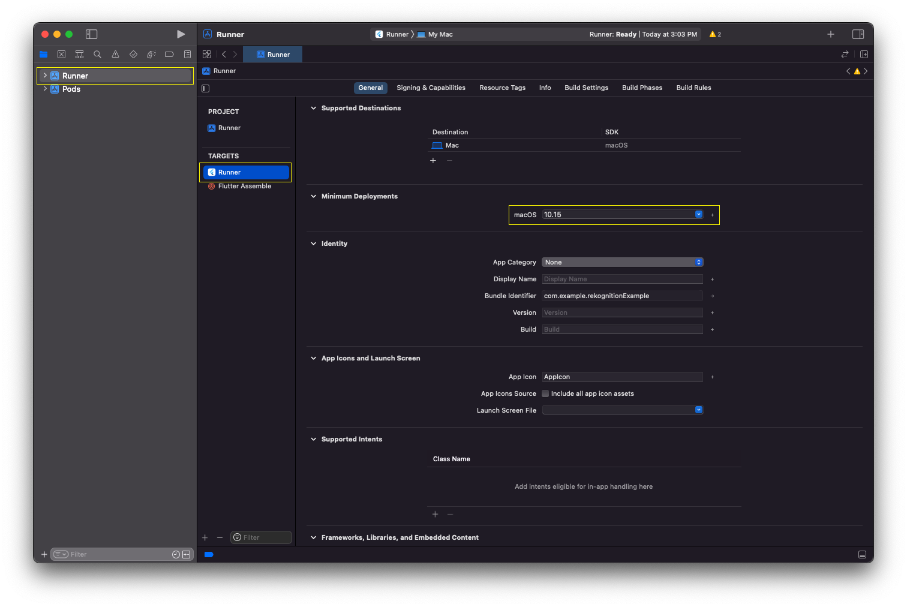Switch to the Build Phases tab
Screen dimensions: 907x607
tap(642, 88)
